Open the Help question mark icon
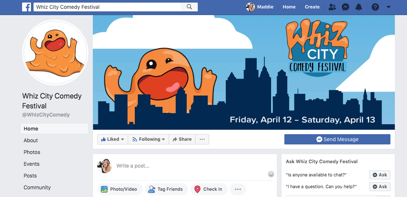This screenshot has width=407, height=197. tap(375, 7)
